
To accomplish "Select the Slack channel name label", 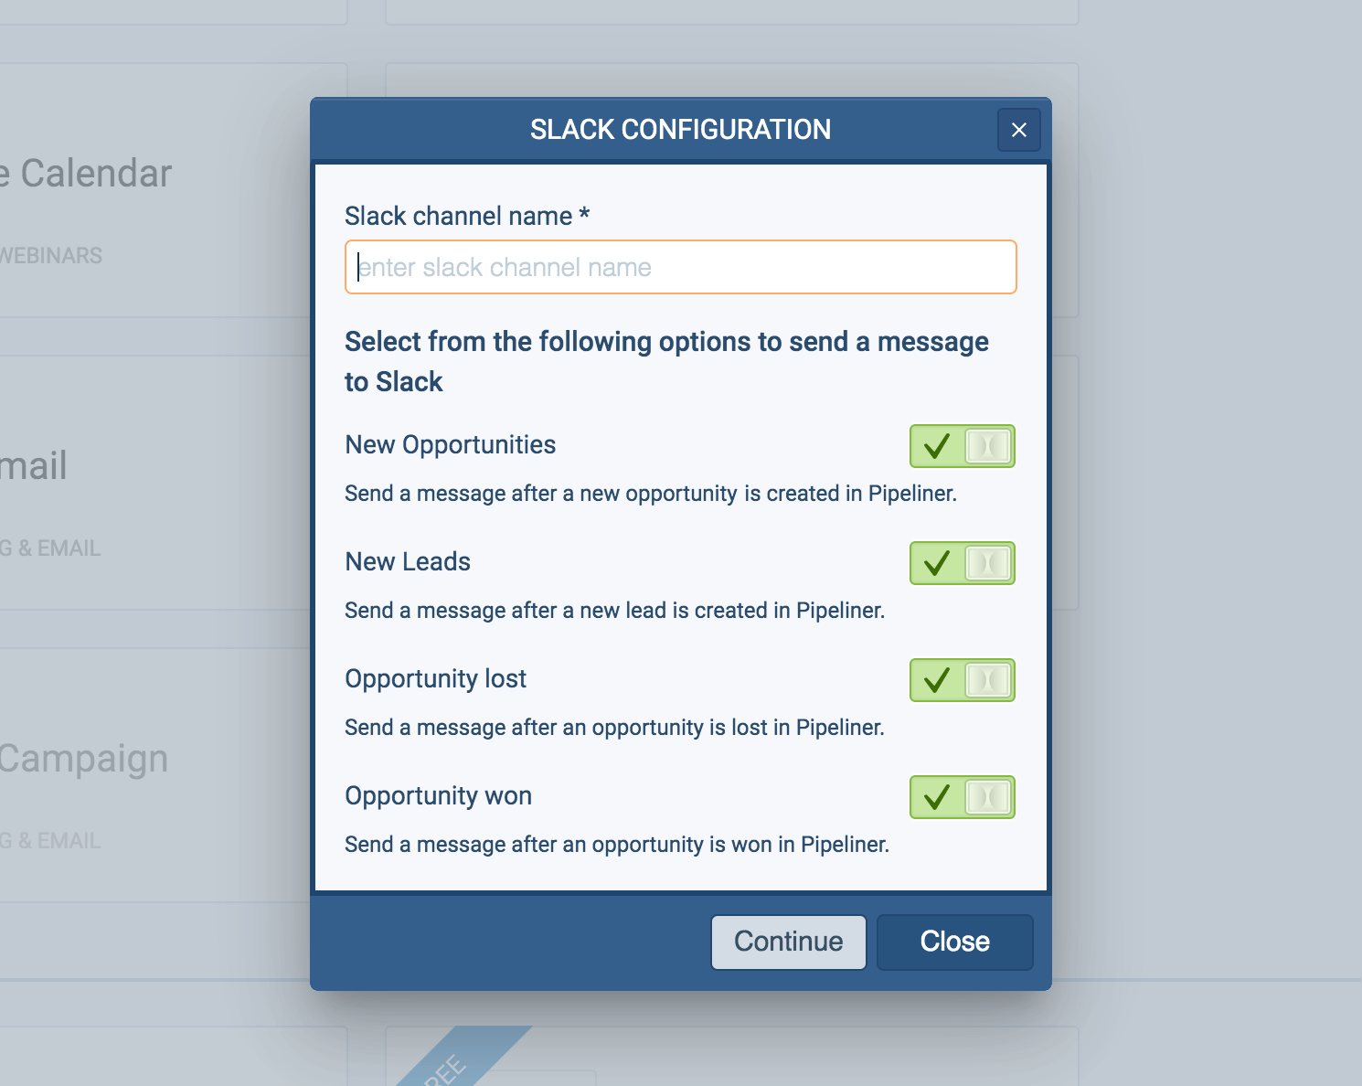I will pos(466,216).
